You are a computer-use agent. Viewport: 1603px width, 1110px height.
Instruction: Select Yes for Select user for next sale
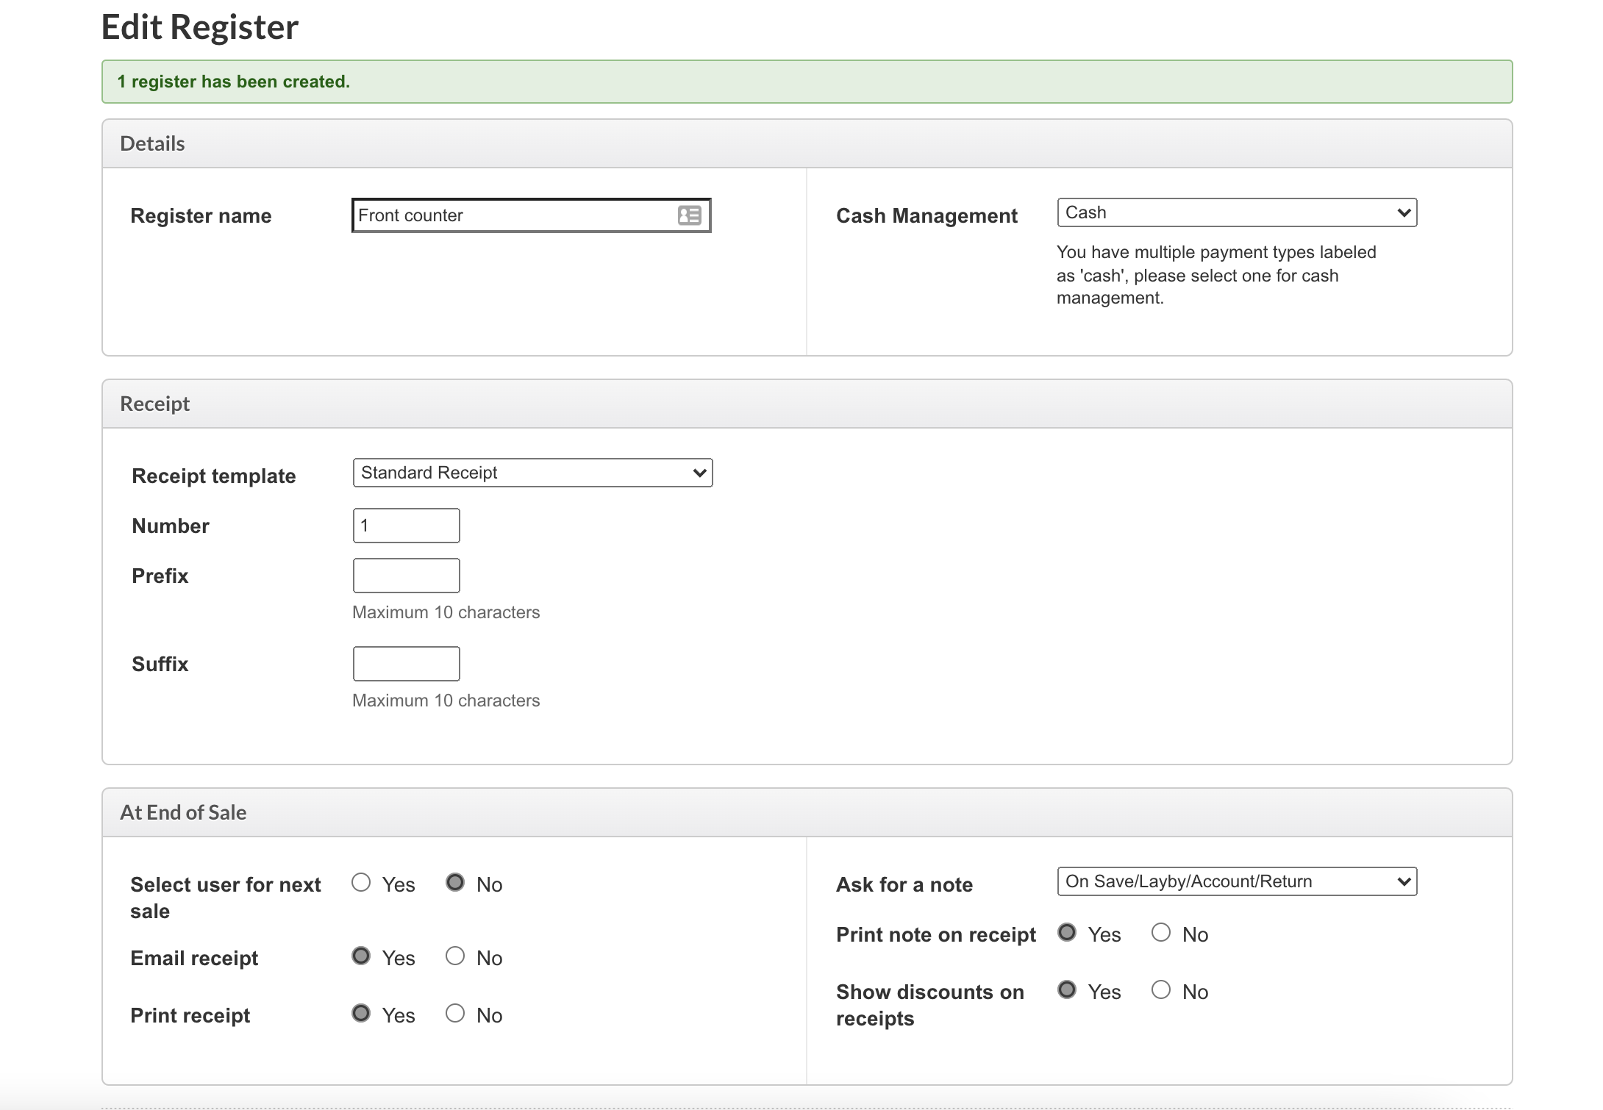360,882
